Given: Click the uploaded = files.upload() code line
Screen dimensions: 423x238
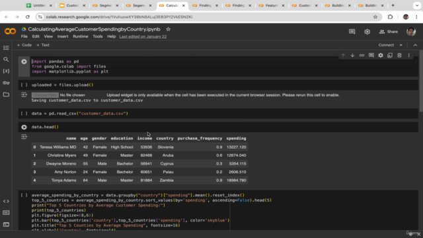Looking at the screenshot, I should pos(62,85).
